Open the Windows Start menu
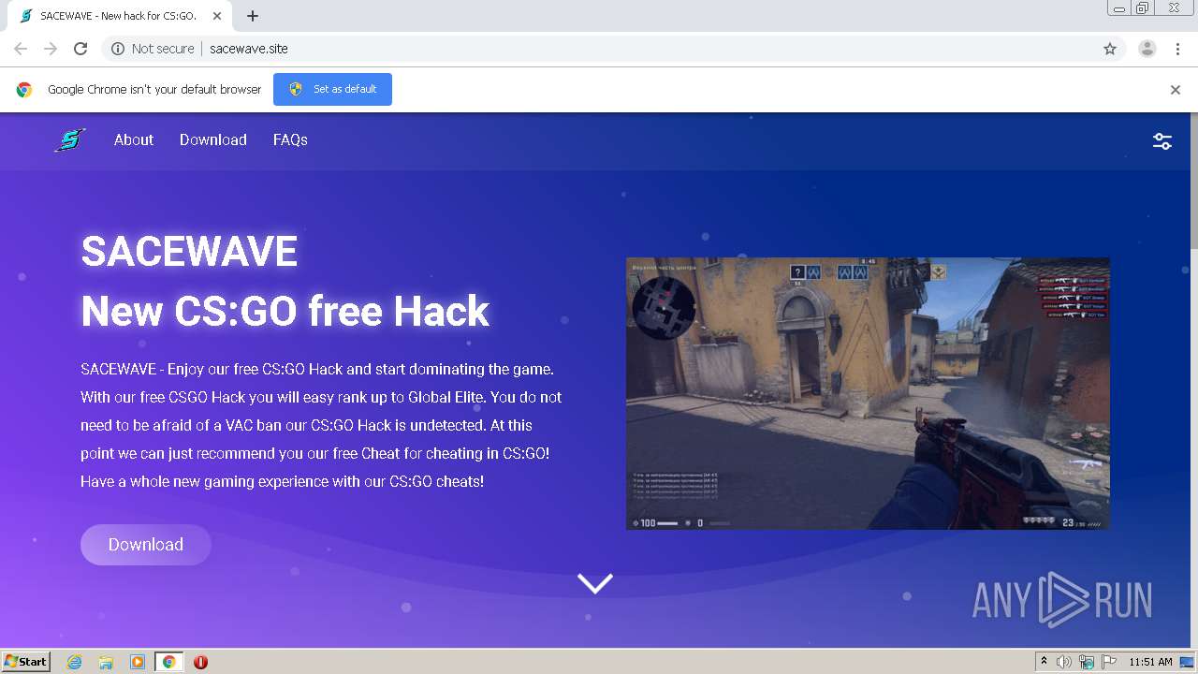The image size is (1198, 674). pyautogui.click(x=25, y=662)
